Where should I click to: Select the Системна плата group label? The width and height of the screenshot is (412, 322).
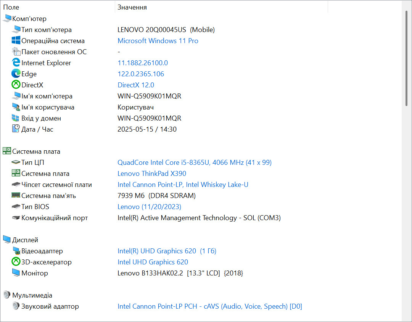pos(36,151)
